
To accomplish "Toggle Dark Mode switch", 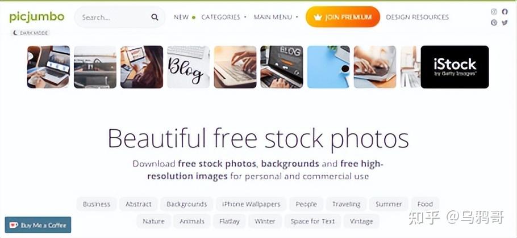I will [x=31, y=33].
